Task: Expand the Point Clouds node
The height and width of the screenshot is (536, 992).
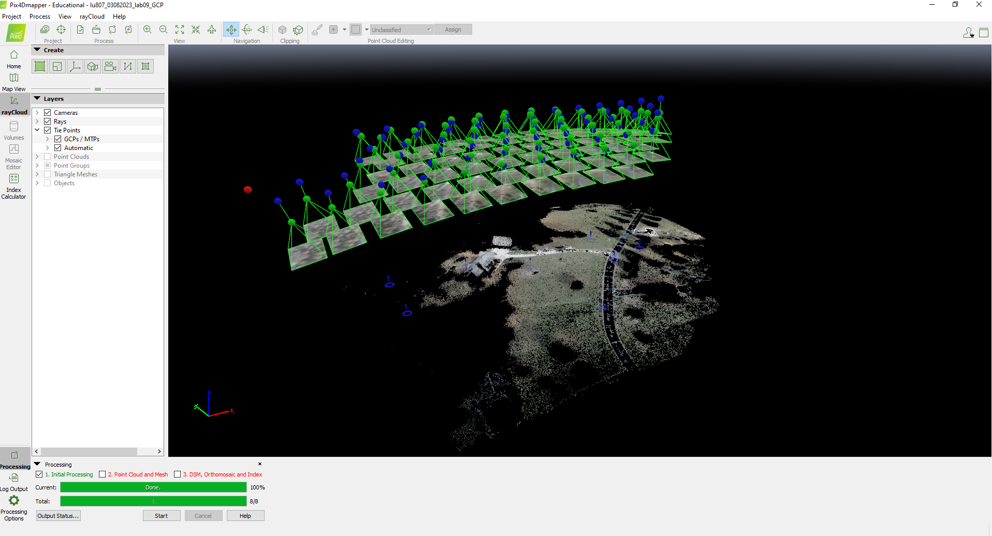Action: coord(37,157)
